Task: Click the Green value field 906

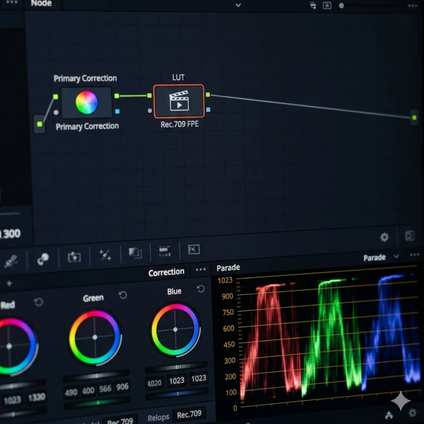Action: [122, 387]
